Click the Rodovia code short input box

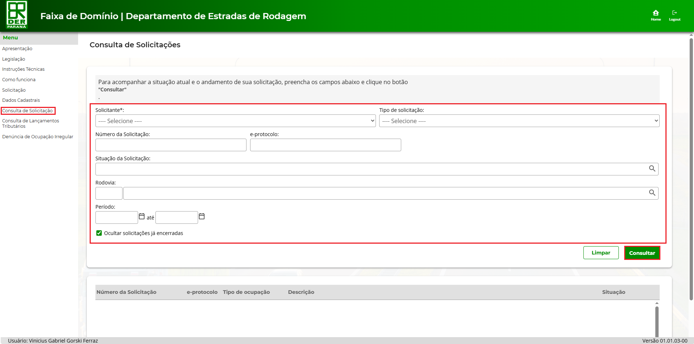click(x=109, y=193)
